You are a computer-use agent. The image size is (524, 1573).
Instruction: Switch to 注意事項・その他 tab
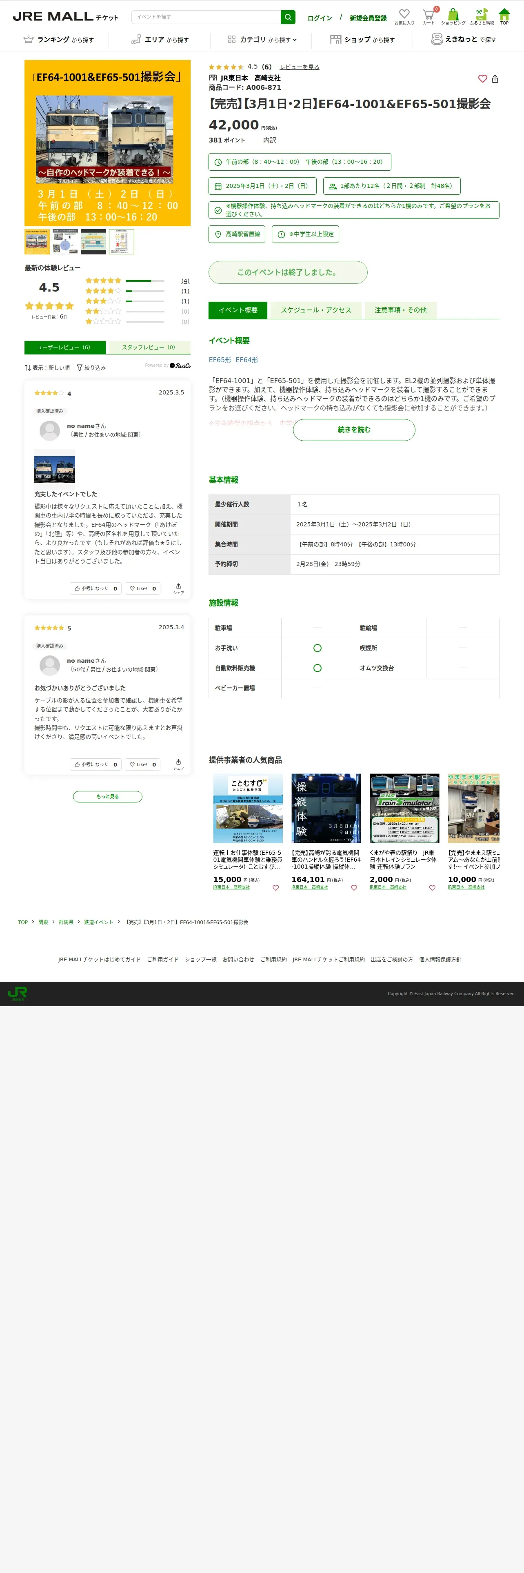click(400, 310)
